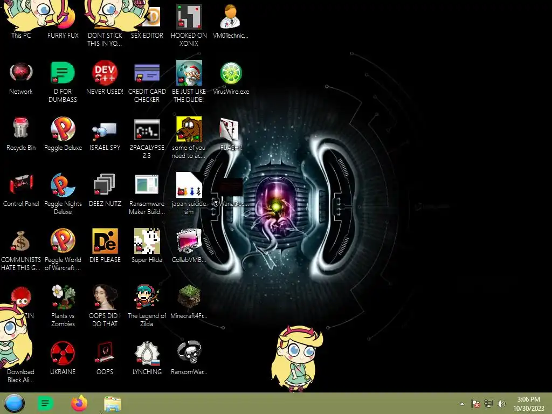
Task: Click the volume speaker tray icon
Action: point(501,404)
